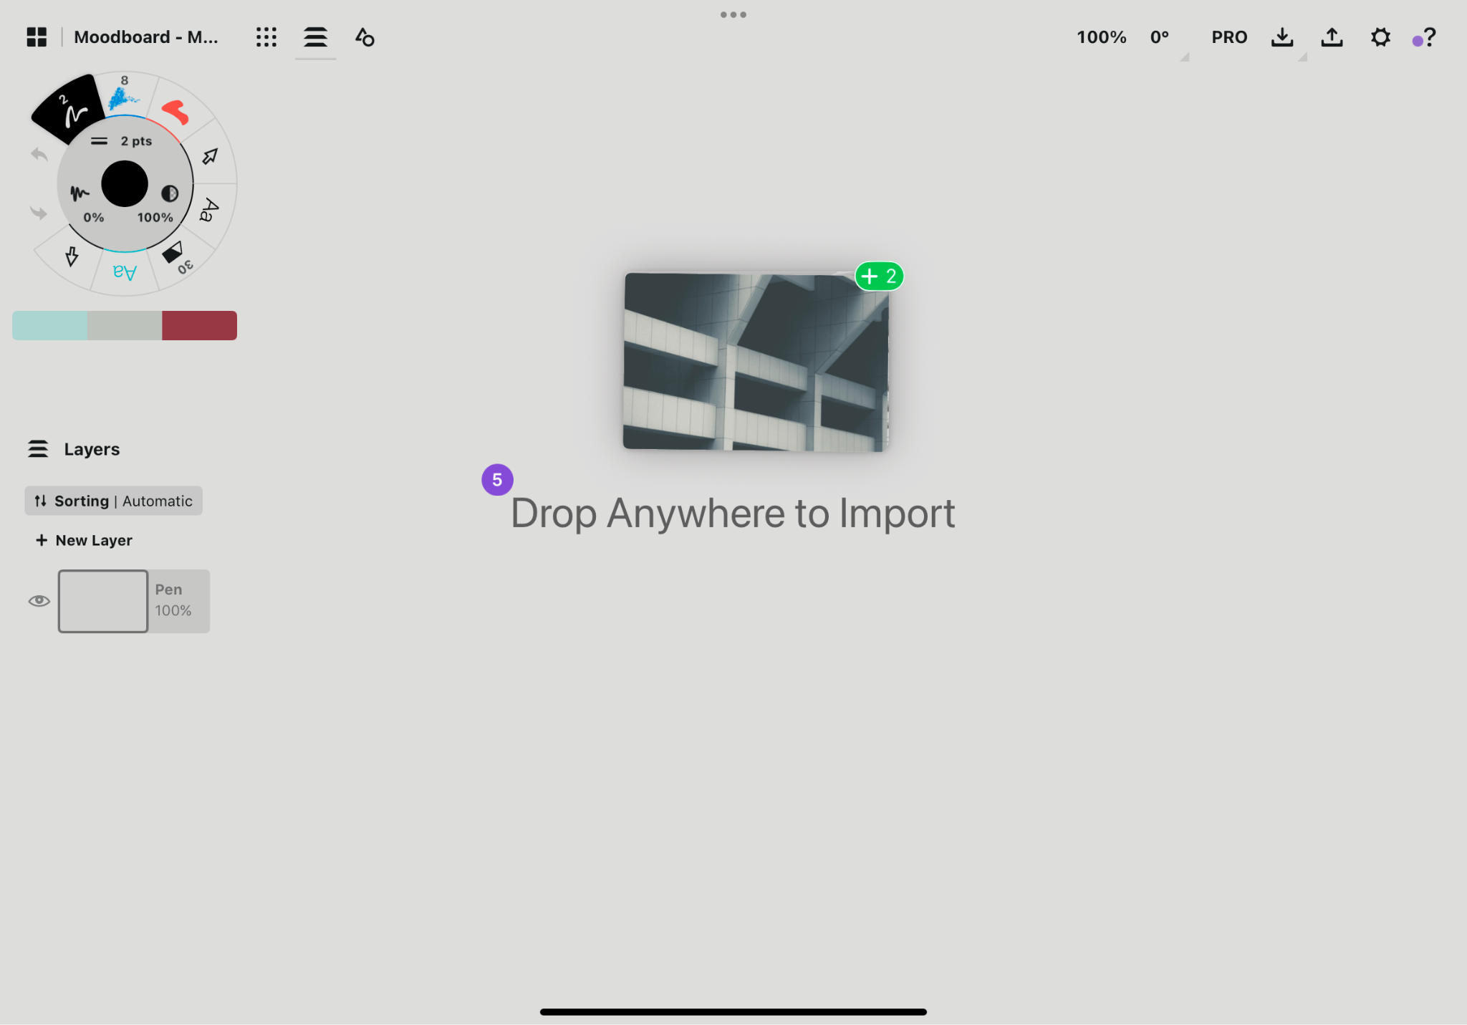Pick the dark red color swatch
The height and width of the screenshot is (1025, 1467).
coord(199,325)
